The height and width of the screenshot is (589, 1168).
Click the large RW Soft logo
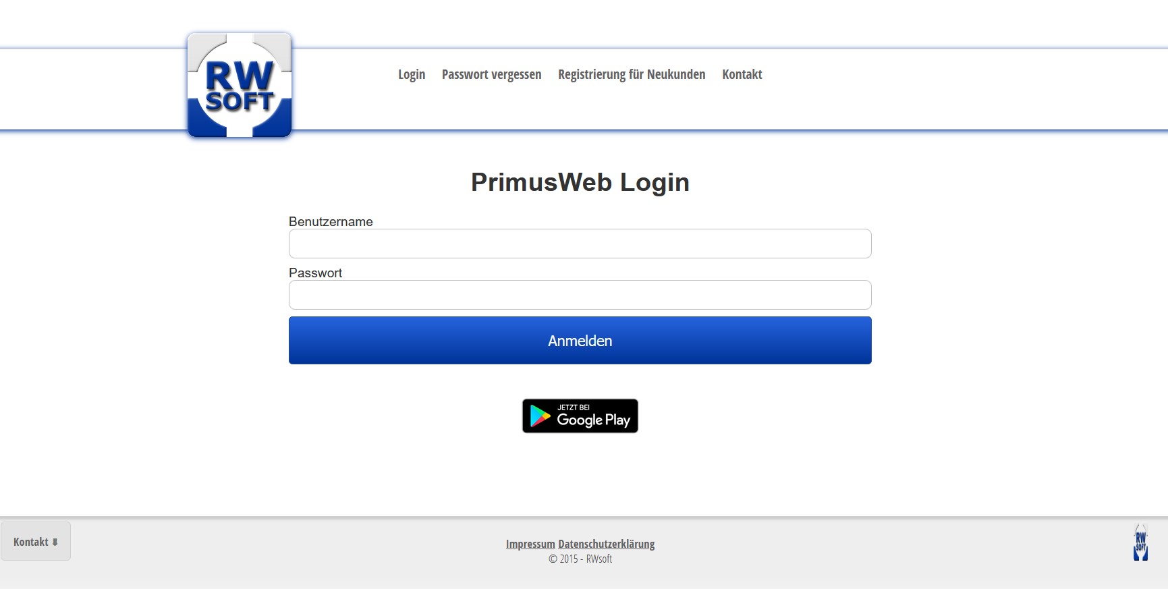click(240, 85)
